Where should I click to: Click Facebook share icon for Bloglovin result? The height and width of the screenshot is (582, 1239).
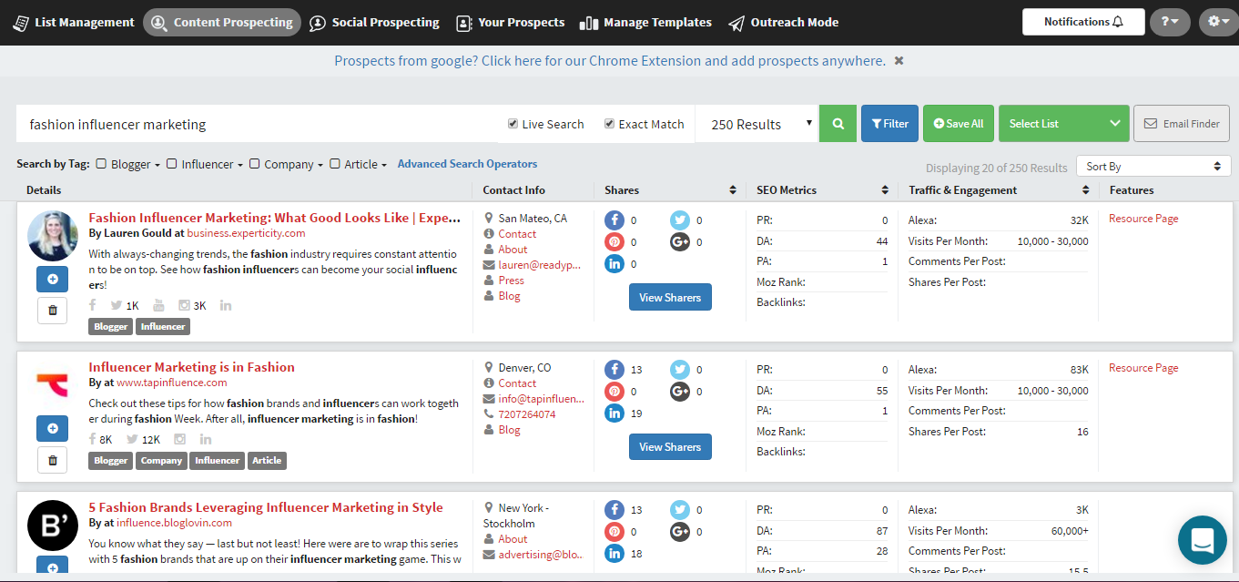point(614,509)
